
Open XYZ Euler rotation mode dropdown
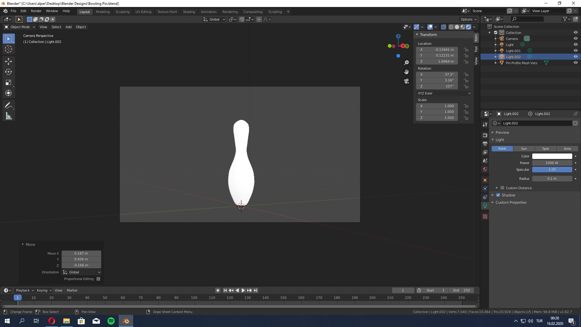444,93
